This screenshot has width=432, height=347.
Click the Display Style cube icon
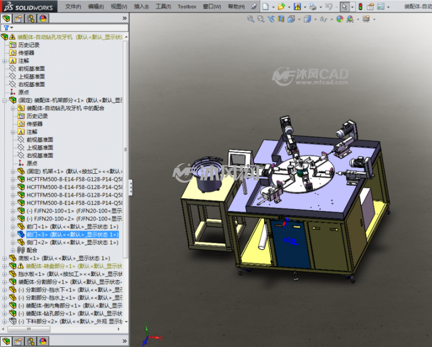click(307, 19)
